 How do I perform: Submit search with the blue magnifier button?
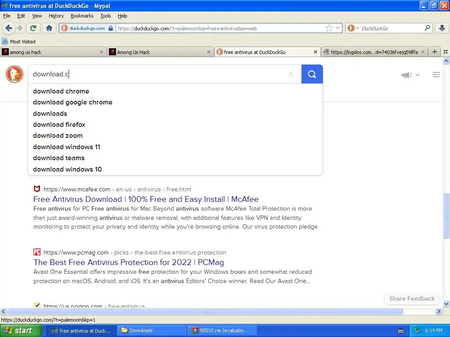pos(312,74)
